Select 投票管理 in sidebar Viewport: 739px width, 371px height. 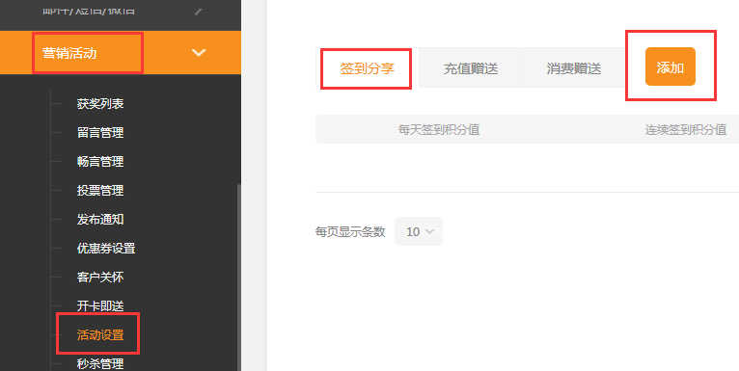pos(100,191)
